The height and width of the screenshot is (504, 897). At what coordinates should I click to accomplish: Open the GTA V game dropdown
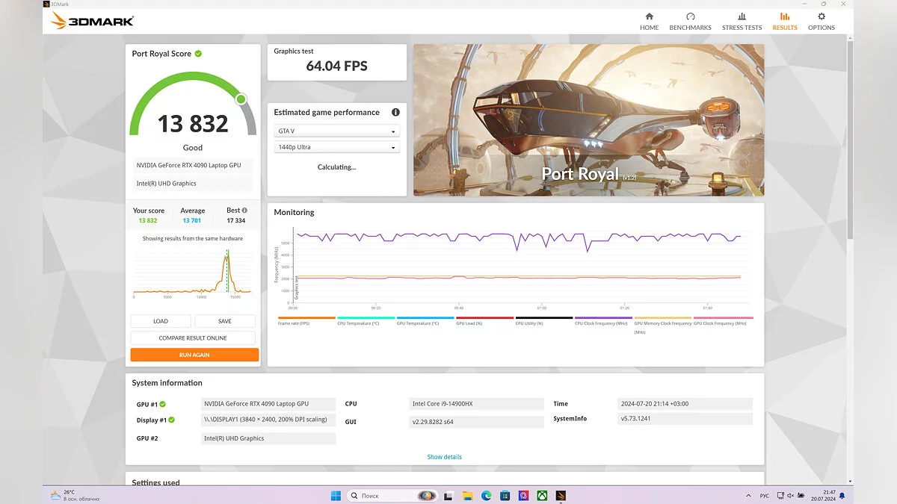[336, 131]
